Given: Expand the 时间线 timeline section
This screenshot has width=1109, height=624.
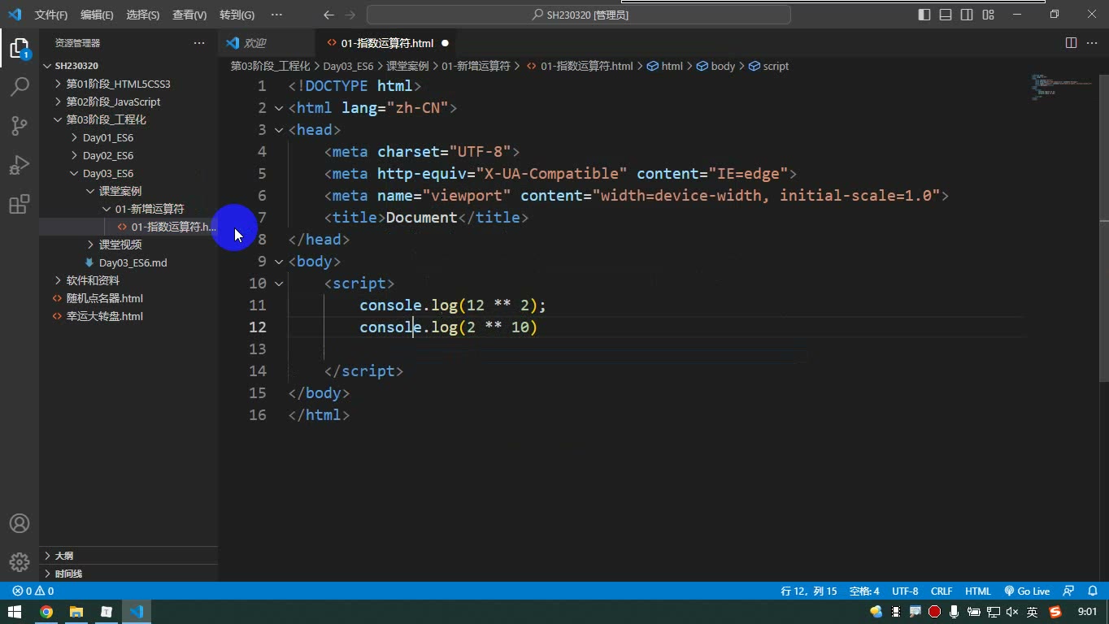Looking at the screenshot, I should 68,574.
